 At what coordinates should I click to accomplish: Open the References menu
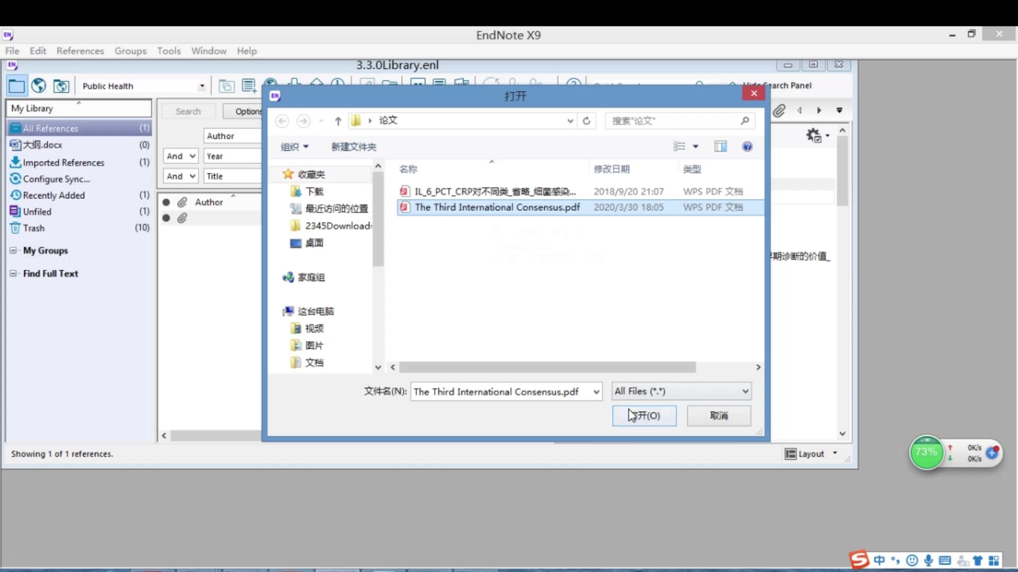pos(80,51)
